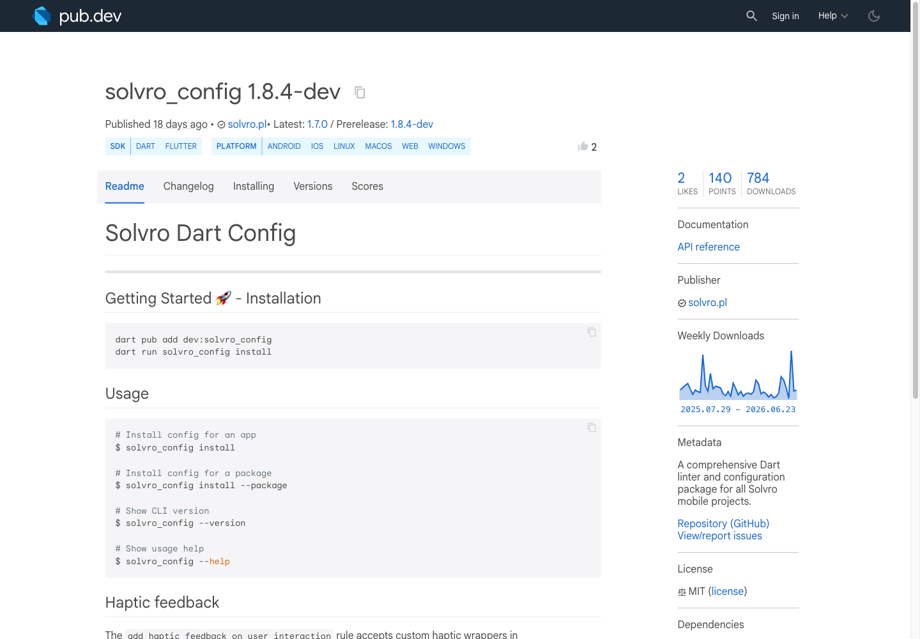Copy the installation code block
The height and width of the screenshot is (639, 920).
point(592,332)
